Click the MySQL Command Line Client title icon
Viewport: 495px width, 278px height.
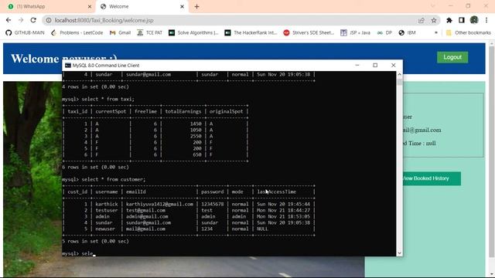pyautogui.click(x=68, y=65)
